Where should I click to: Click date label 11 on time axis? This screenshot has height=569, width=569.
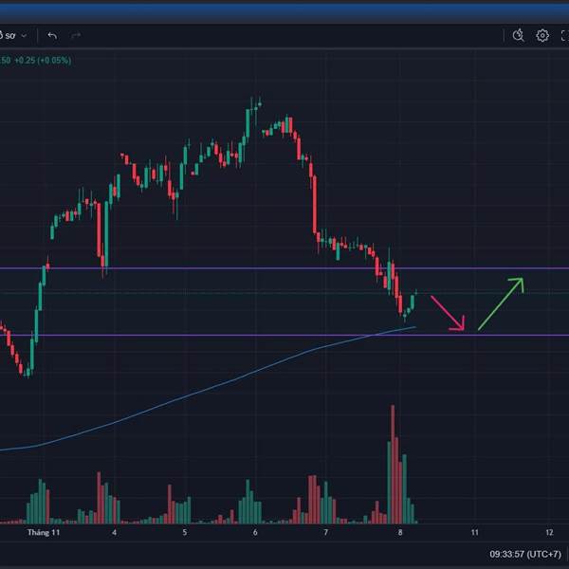(474, 533)
